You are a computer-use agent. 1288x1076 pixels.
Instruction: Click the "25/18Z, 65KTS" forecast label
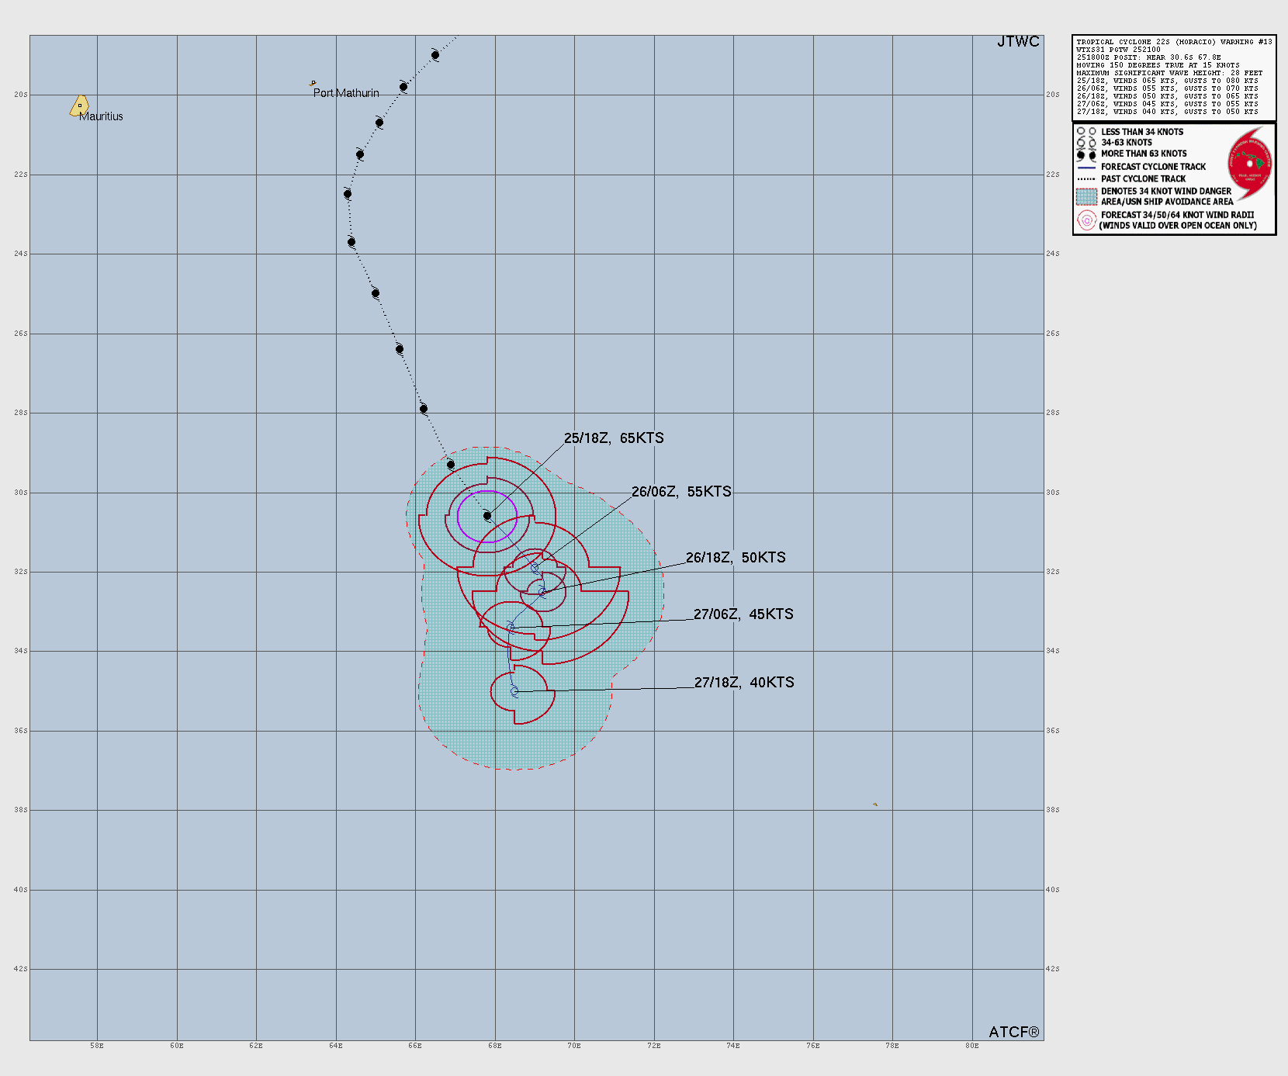614,438
